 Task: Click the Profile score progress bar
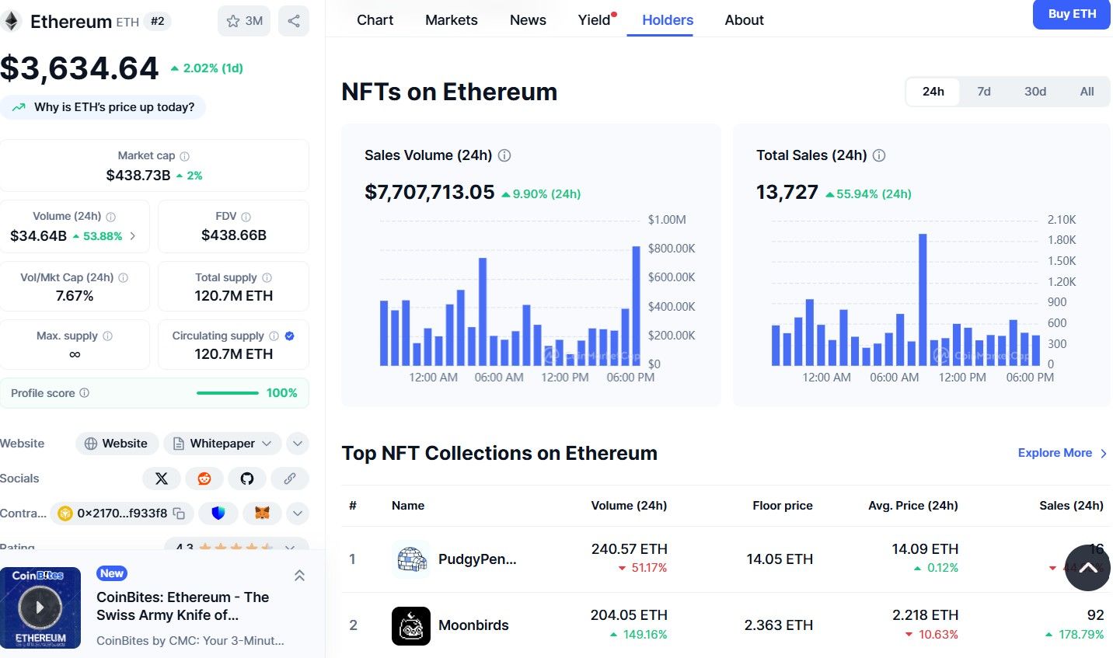point(228,393)
